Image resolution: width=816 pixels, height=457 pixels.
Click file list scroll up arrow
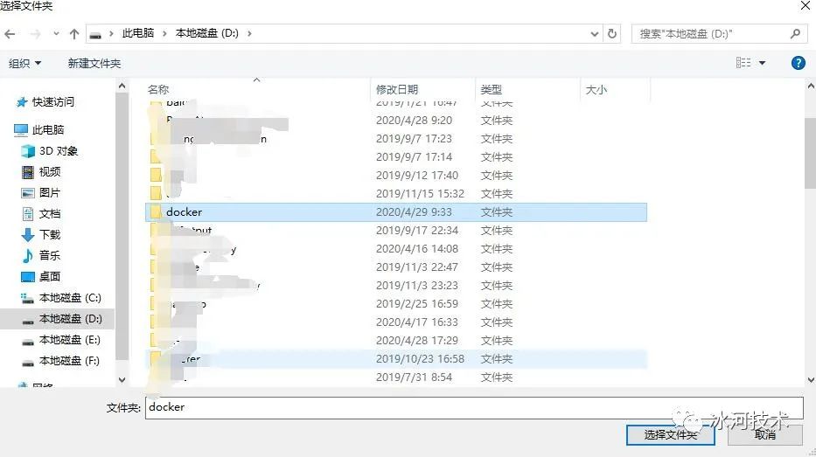click(x=811, y=86)
